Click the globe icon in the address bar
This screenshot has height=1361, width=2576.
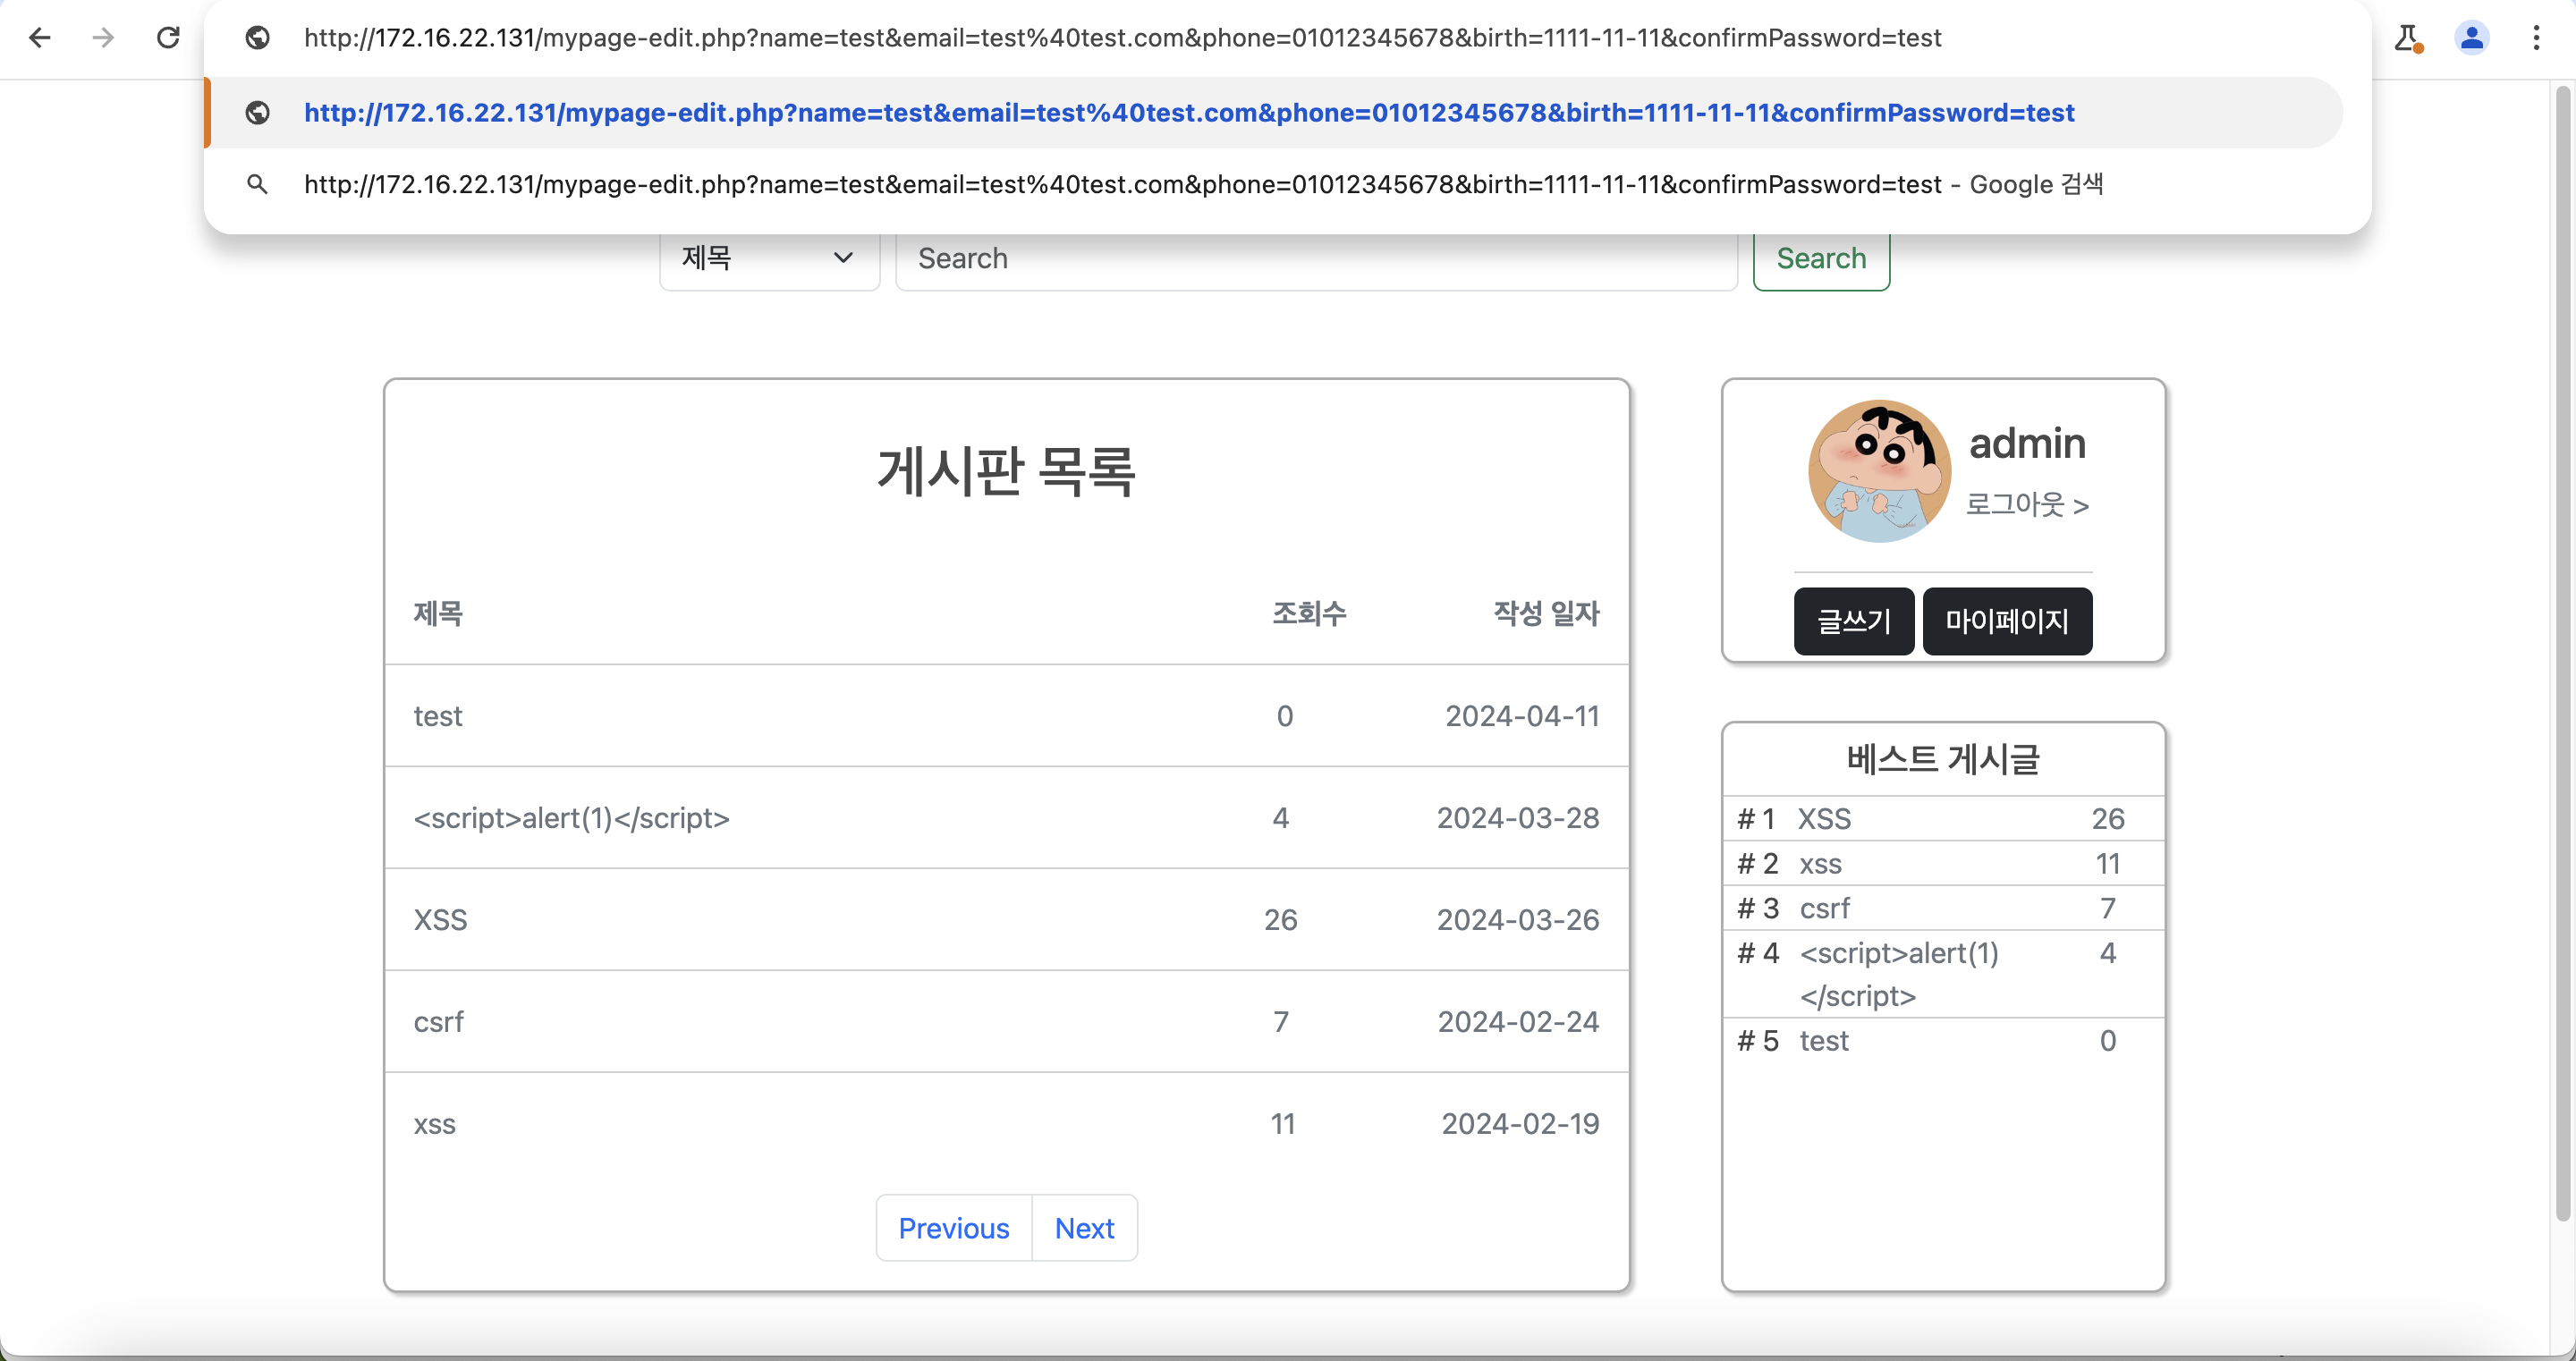[258, 38]
